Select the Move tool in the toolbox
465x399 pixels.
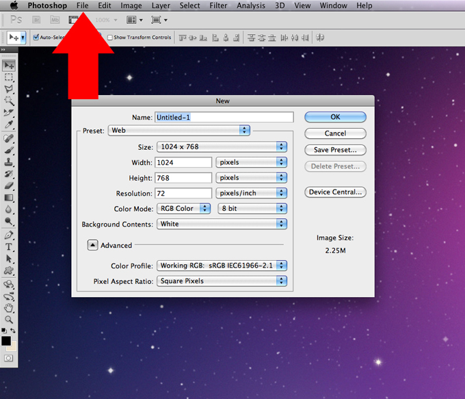[9, 66]
